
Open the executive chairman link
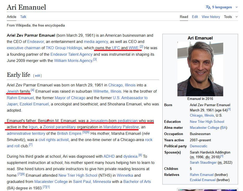[x=24, y=48]
